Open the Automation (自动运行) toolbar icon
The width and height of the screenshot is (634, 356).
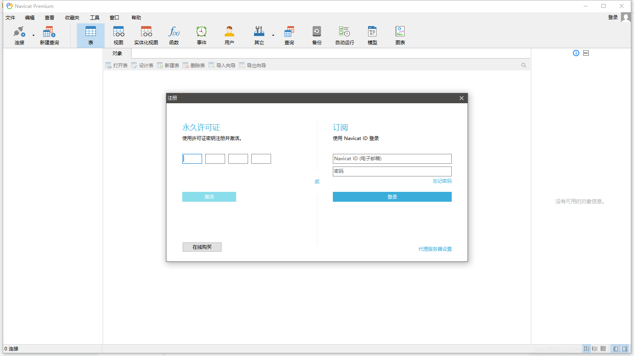[344, 32]
